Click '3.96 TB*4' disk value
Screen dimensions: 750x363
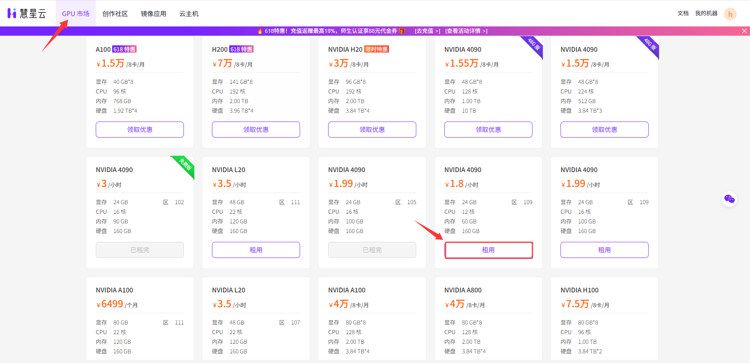241,111
